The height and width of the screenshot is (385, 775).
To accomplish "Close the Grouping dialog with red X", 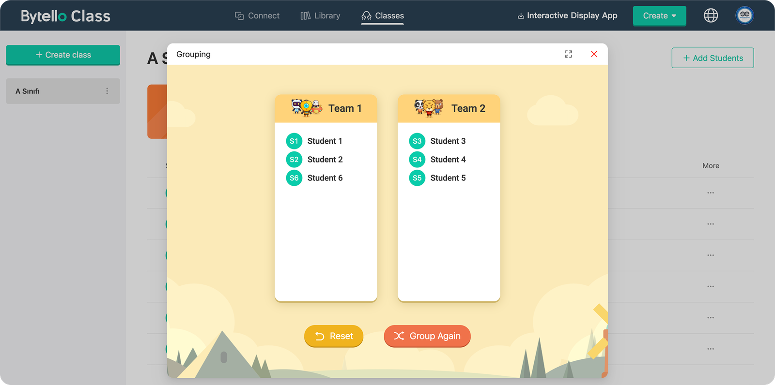I will (x=594, y=54).
